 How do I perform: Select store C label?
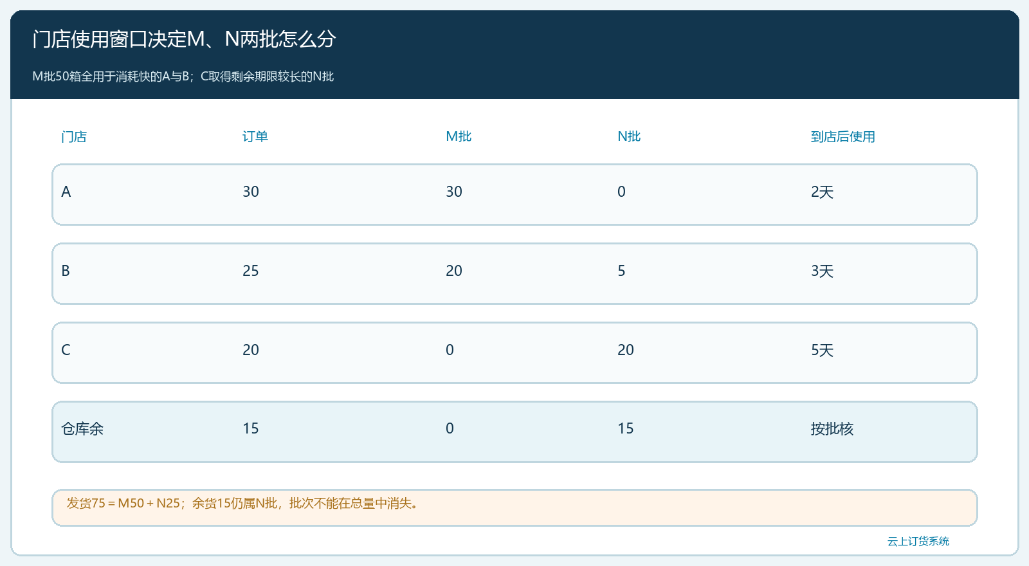coord(66,350)
